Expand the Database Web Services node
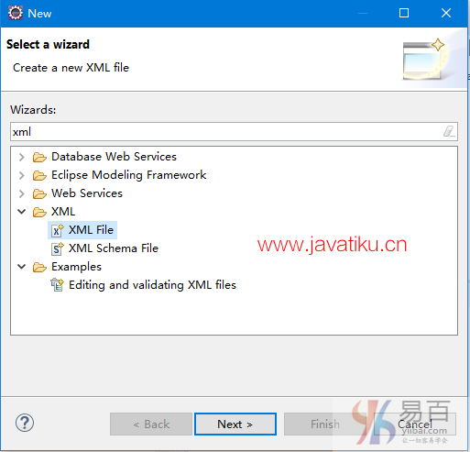Viewport: 470px width, 452px height. (21, 157)
